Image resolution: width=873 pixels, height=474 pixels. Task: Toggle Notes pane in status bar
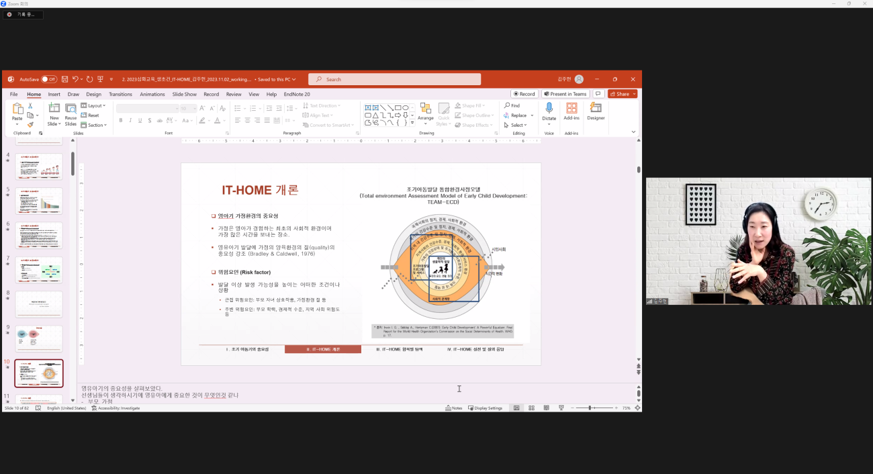pos(454,408)
